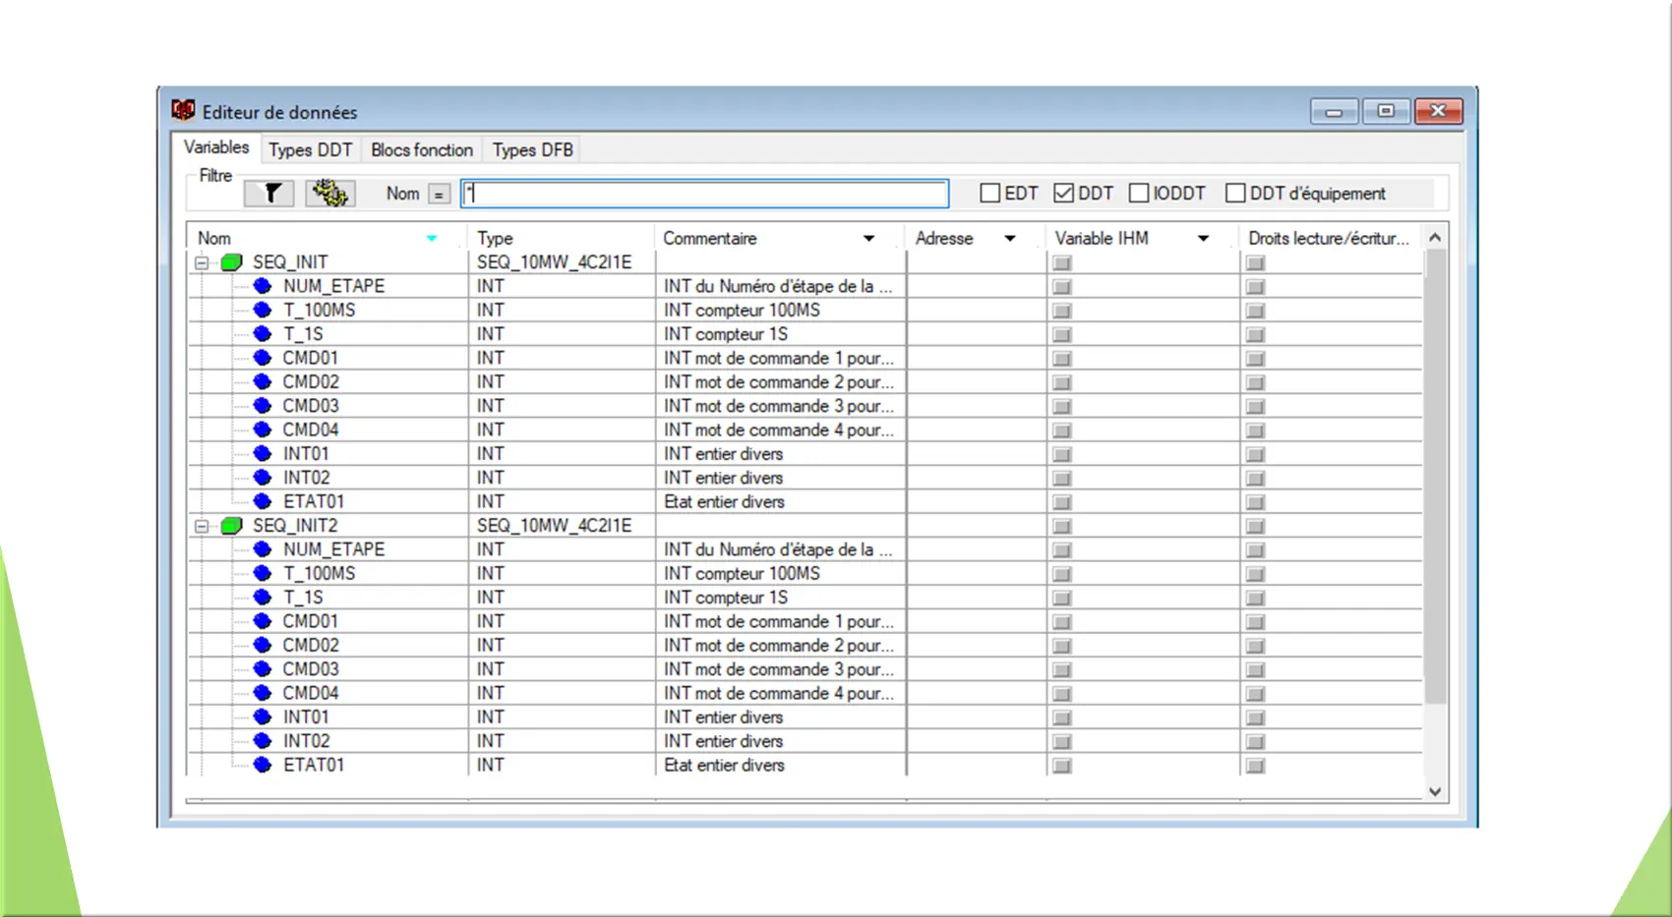Close the Editeur de données window
This screenshot has height=917, width=1672.
pyautogui.click(x=1438, y=111)
